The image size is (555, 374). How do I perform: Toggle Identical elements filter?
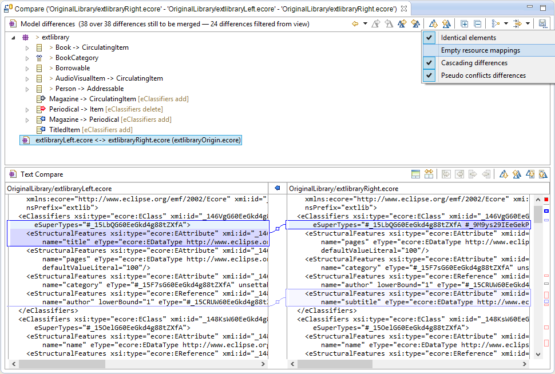point(468,38)
